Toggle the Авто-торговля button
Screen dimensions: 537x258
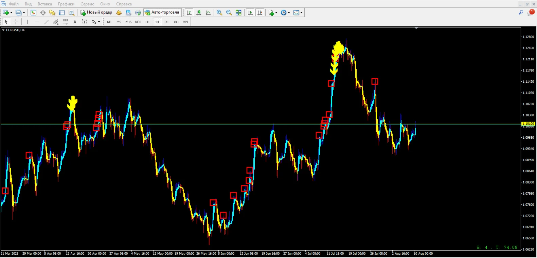point(162,13)
